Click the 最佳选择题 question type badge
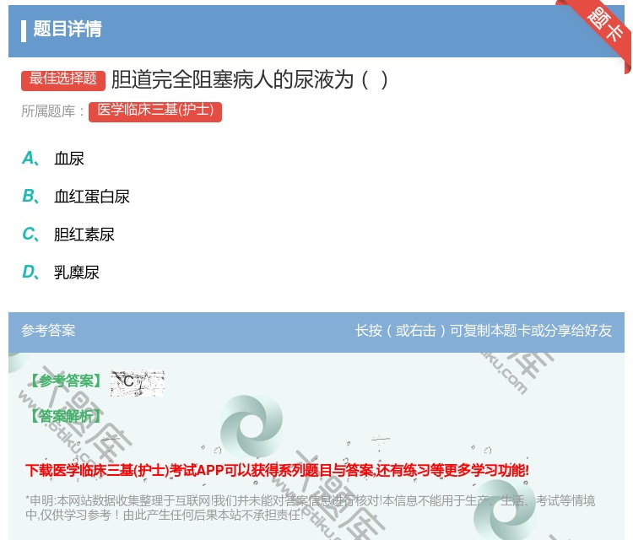 (x=63, y=79)
